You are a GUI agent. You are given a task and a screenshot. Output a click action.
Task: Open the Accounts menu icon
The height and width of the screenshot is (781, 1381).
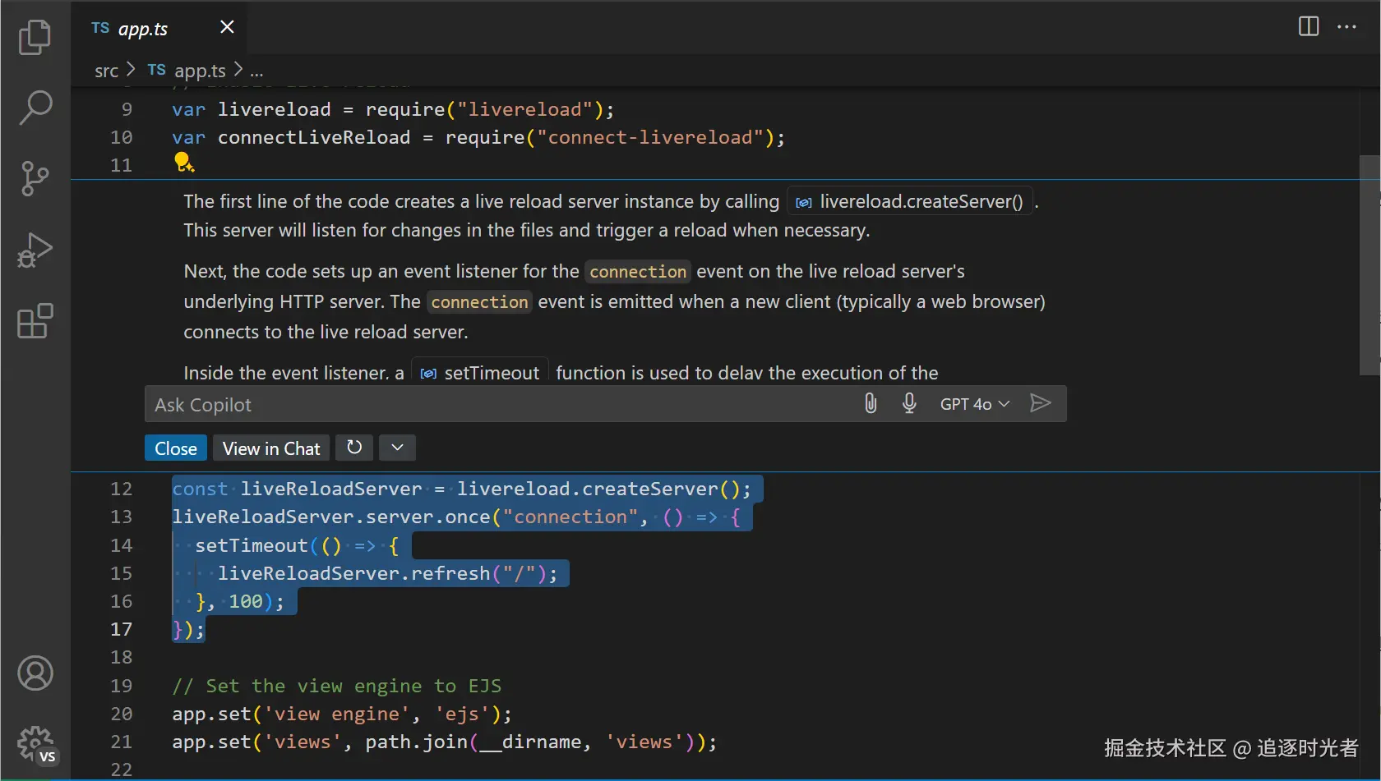tap(35, 673)
